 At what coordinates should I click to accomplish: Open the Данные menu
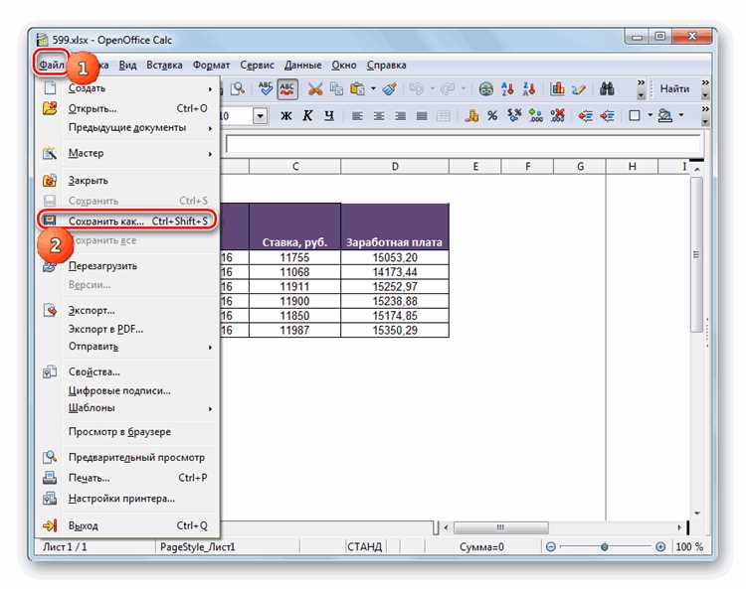click(302, 66)
